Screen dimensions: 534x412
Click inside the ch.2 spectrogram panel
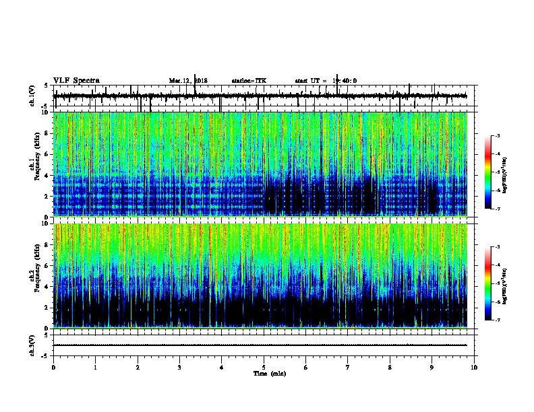tap(260, 276)
